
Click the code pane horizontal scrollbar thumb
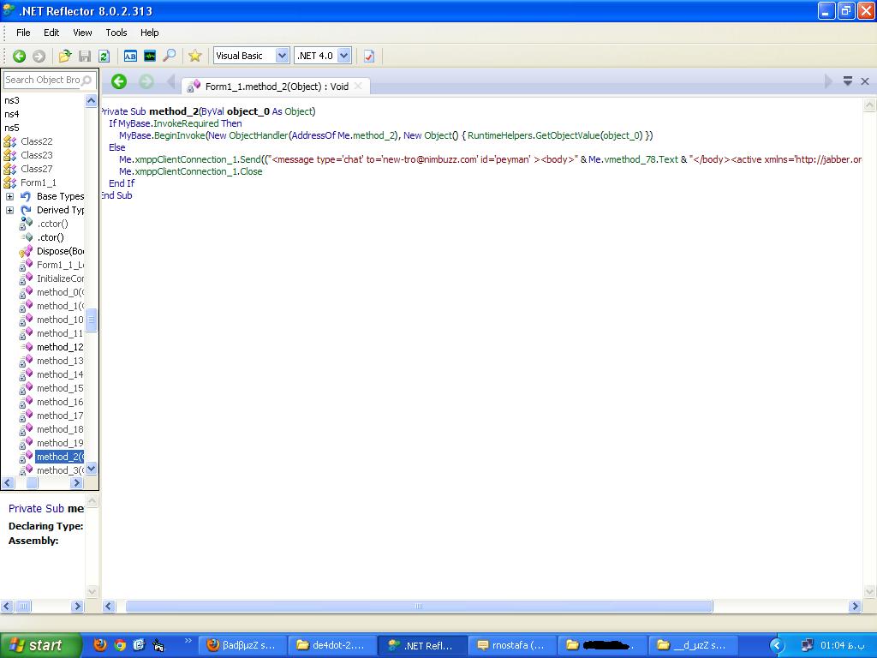(419, 606)
